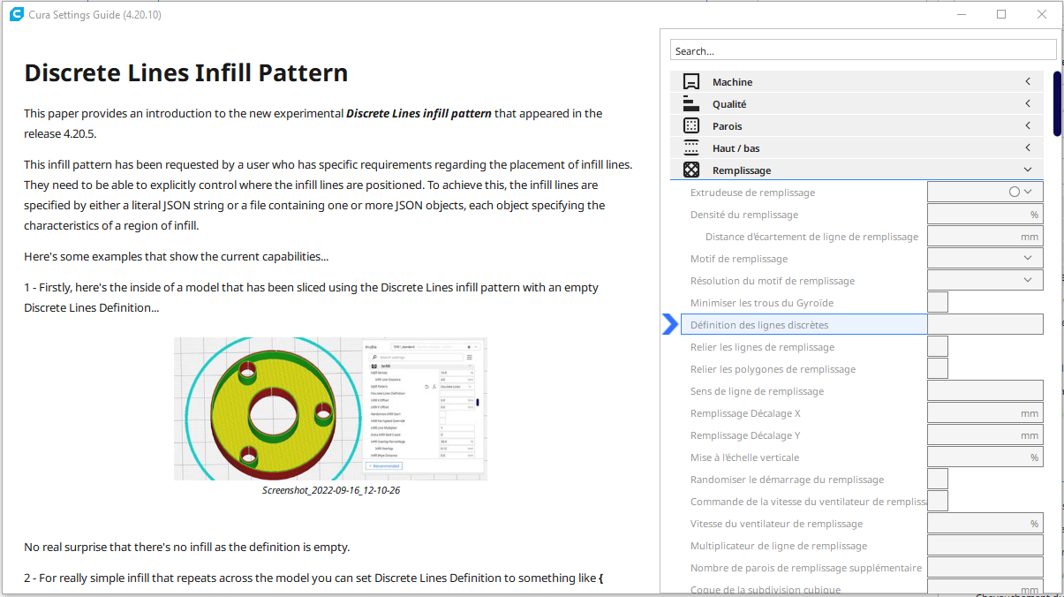Viewport: 1064px width, 597px height.
Task: Select Mise à l'échelle verticale label
Action: click(x=744, y=457)
